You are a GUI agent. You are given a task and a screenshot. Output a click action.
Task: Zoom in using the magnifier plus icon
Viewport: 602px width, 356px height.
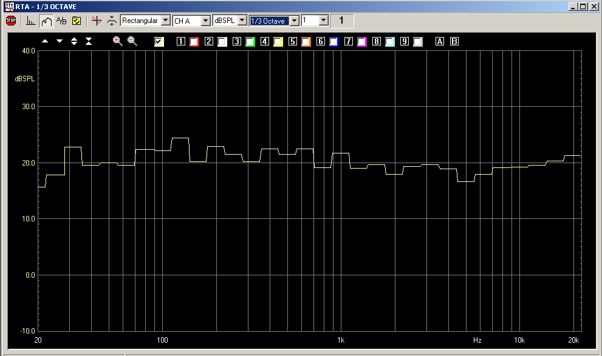[x=117, y=41]
